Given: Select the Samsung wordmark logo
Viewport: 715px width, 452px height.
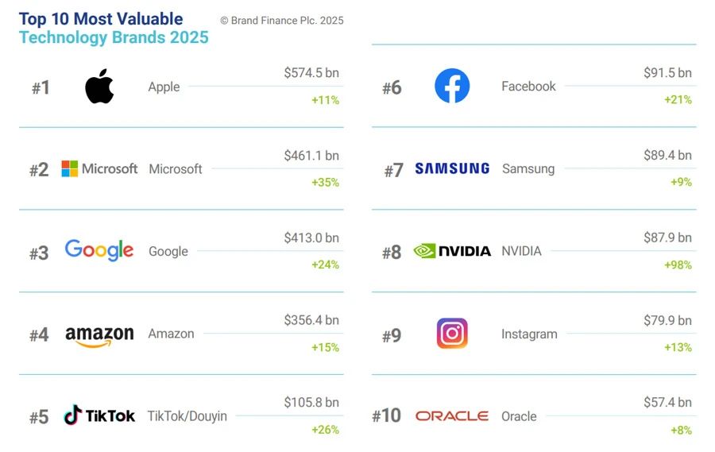Looking at the screenshot, I should tap(452, 168).
